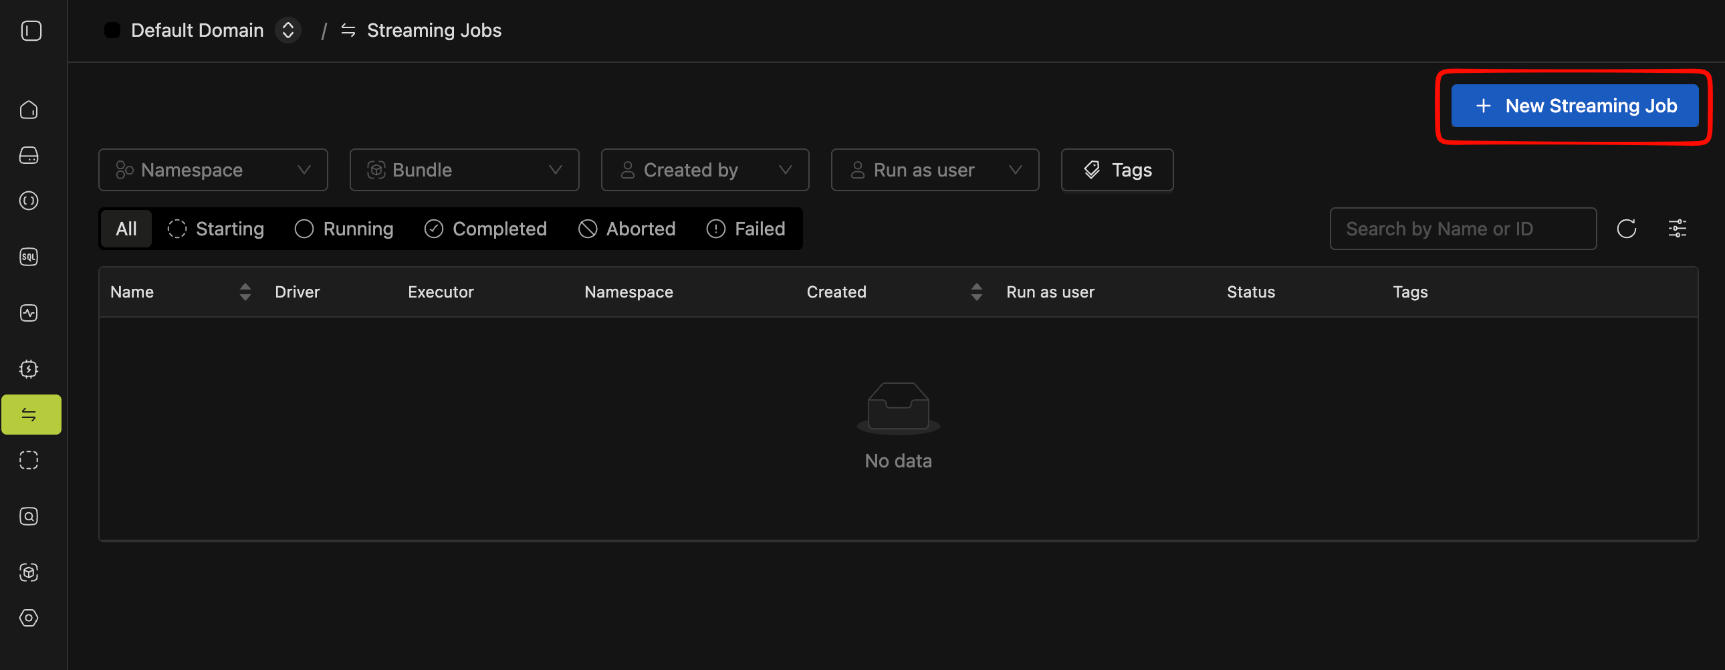Screen dimensions: 1725x670
Task: Sort table by the Created column sorter
Action: [976, 292]
